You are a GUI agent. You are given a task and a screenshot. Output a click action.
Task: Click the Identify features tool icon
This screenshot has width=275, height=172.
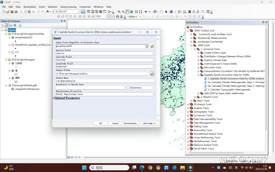pos(171,12)
